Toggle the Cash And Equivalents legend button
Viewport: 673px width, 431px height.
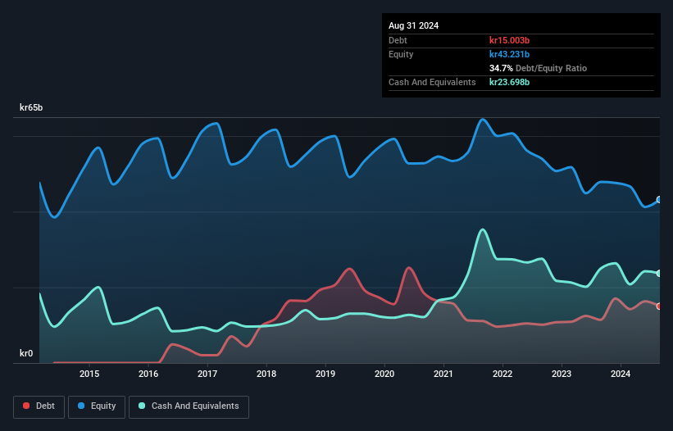pos(189,406)
